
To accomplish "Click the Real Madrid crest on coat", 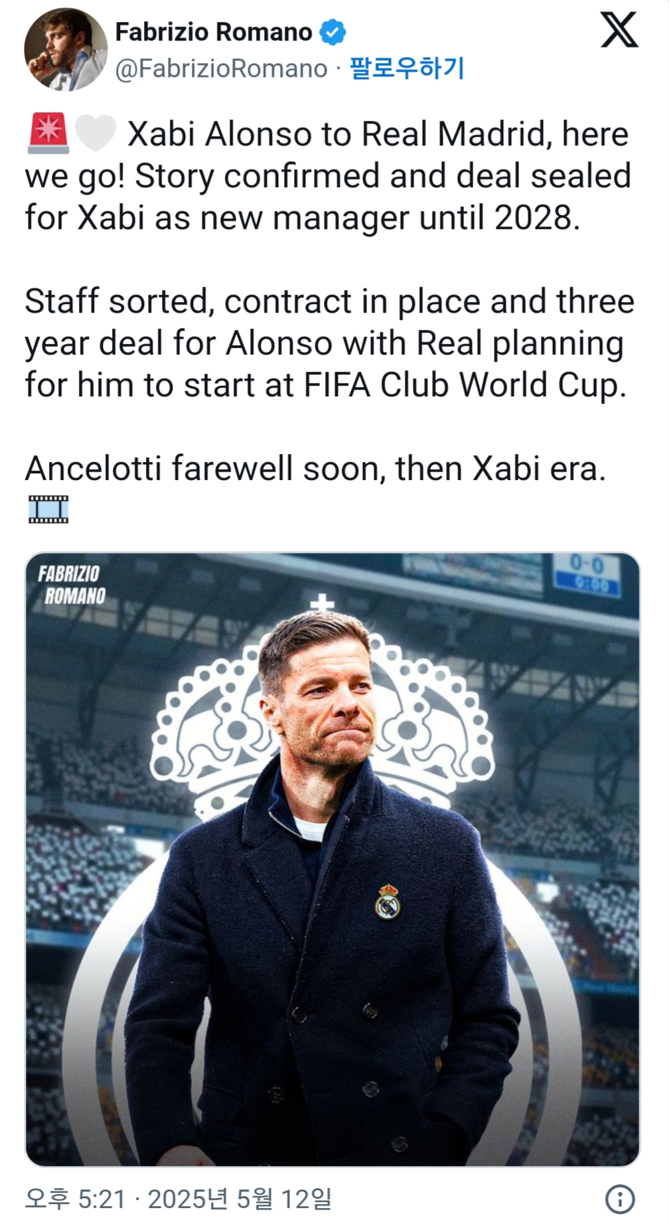I will [x=388, y=901].
